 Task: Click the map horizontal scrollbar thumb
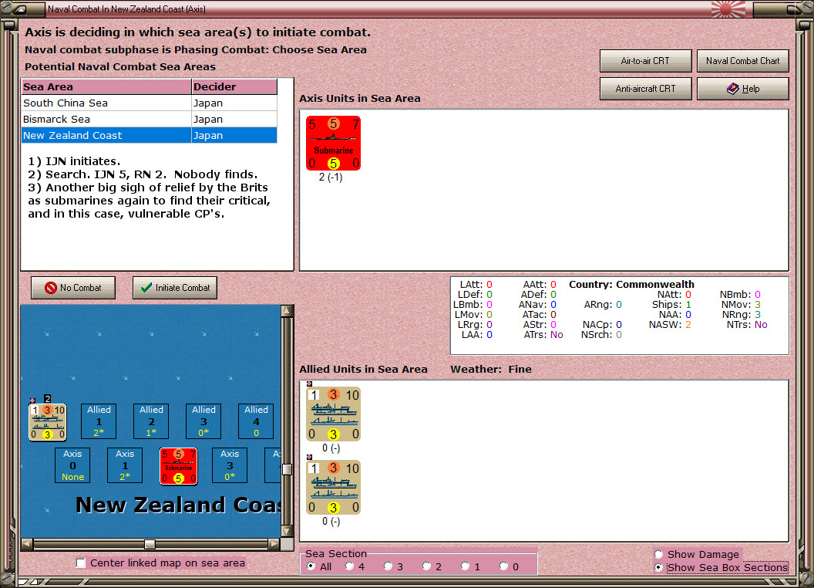click(x=150, y=544)
